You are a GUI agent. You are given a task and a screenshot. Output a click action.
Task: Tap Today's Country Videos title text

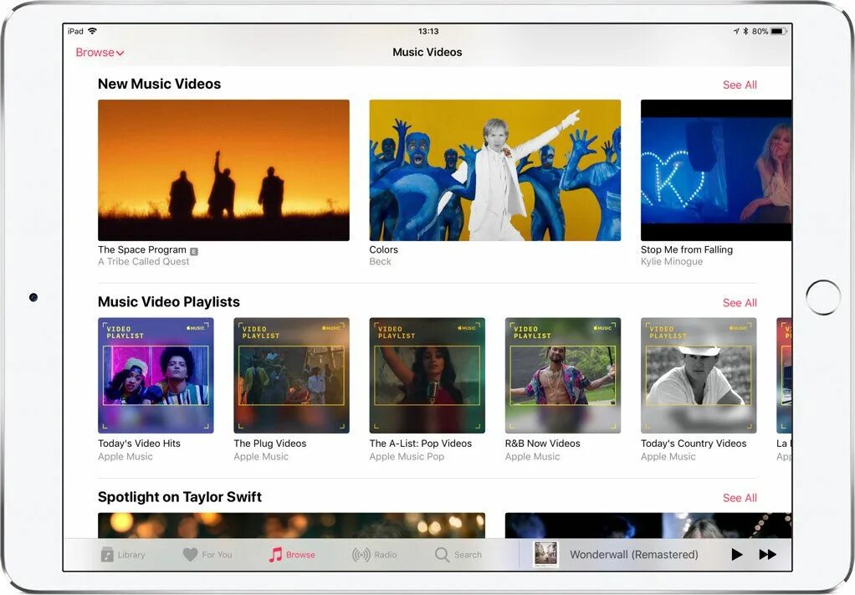pyautogui.click(x=694, y=444)
